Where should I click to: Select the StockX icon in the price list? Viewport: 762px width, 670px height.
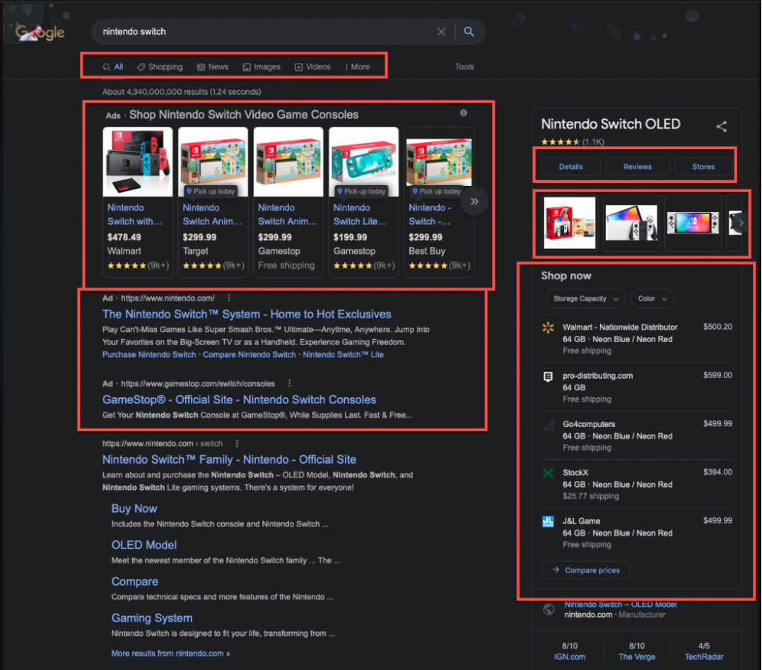[547, 472]
